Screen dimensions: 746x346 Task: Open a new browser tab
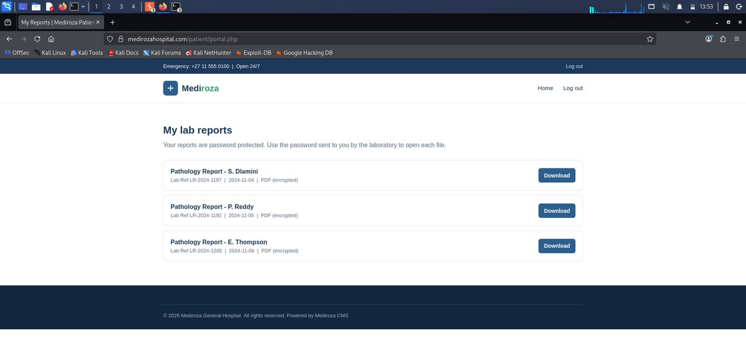[113, 22]
